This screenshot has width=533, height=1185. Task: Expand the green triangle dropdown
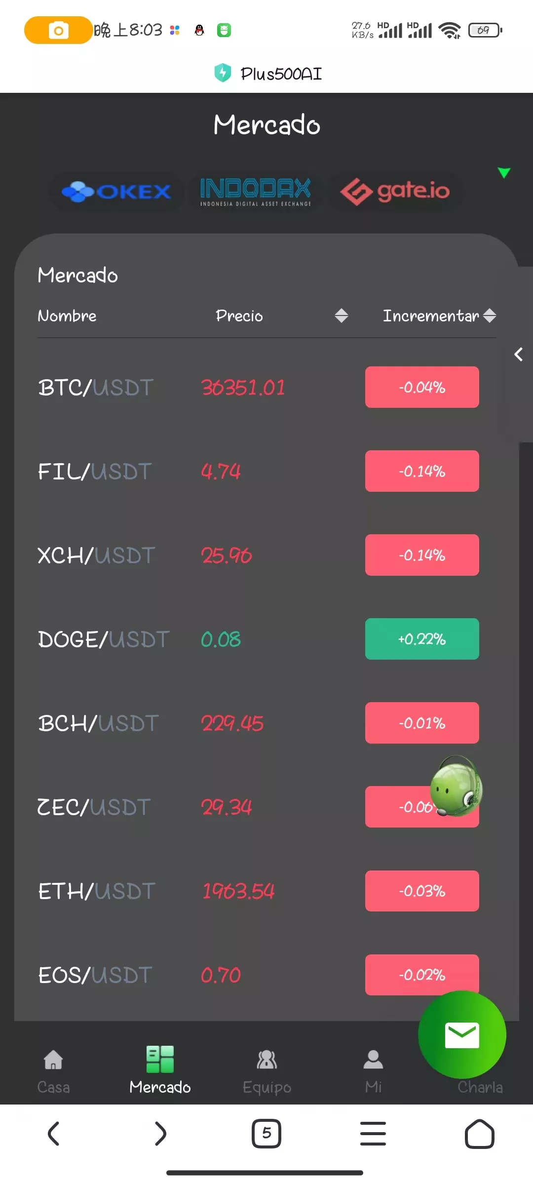pos(503,173)
